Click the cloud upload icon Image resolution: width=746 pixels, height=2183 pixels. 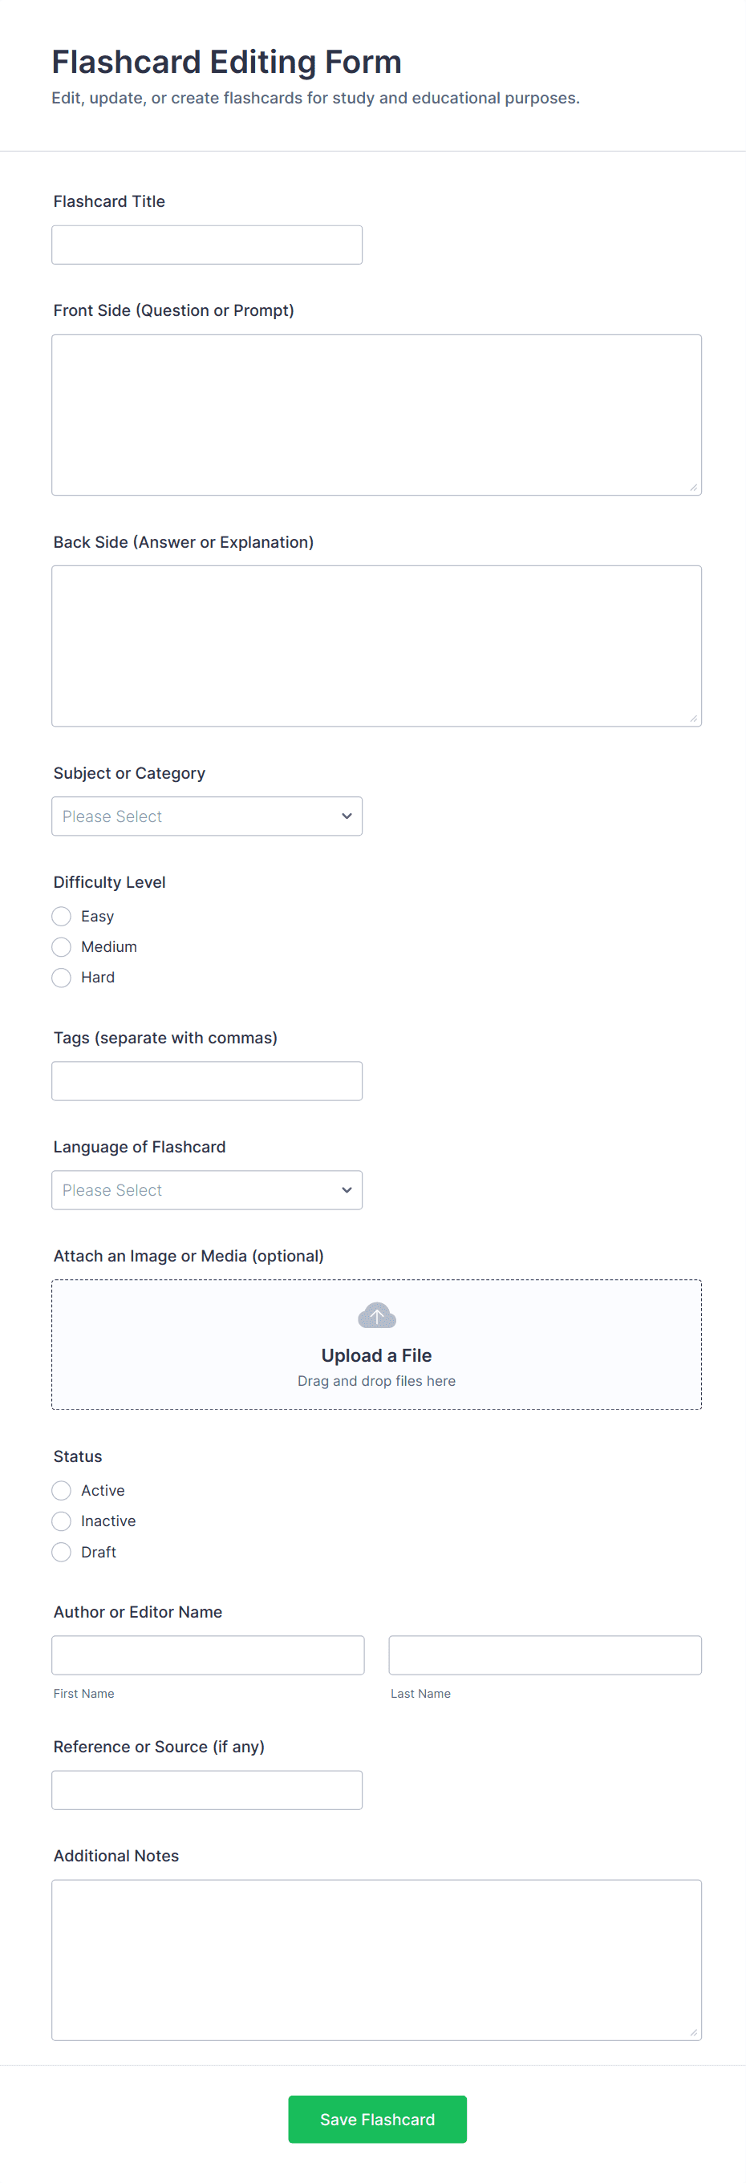376,1315
